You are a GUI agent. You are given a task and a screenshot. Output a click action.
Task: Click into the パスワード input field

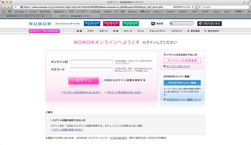pyautogui.click(x=92, y=70)
